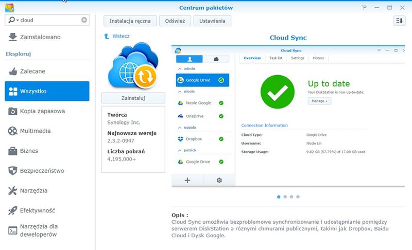Open Kopia zapasowa category
The image size is (412, 250).
pyautogui.click(x=47, y=111)
